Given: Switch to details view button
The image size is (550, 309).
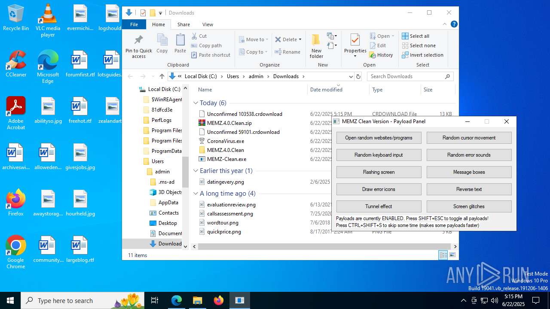Looking at the screenshot, I should [x=443, y=255].
